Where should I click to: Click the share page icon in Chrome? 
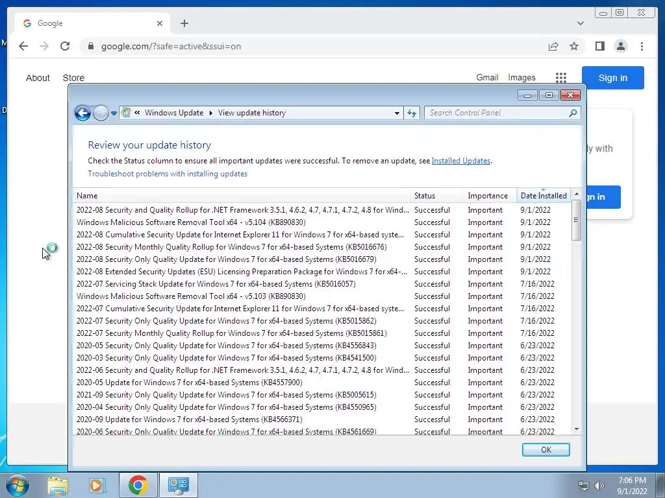coord(553,46)
